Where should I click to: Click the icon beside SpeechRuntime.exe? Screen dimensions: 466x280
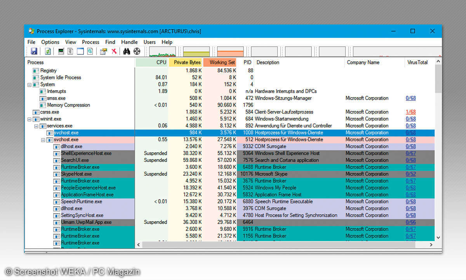tap(57, 201)
